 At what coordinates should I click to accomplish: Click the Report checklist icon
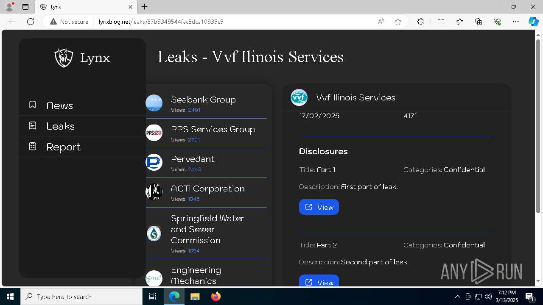coord(33,146)
